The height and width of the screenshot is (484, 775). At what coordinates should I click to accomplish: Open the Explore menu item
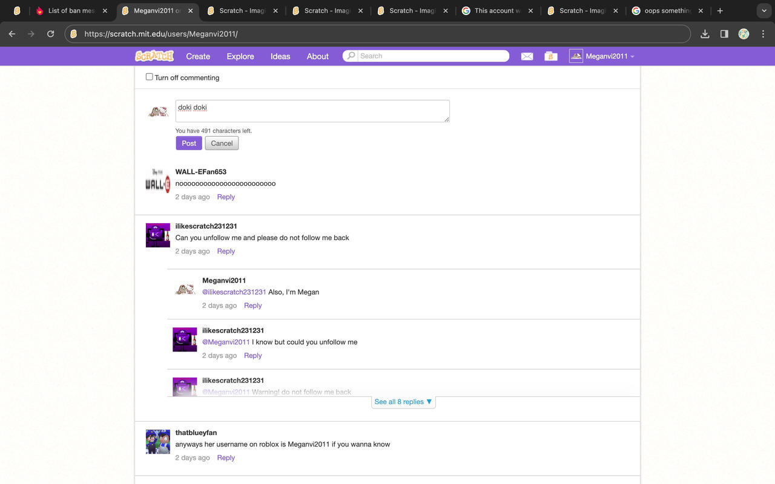(240, 56)
